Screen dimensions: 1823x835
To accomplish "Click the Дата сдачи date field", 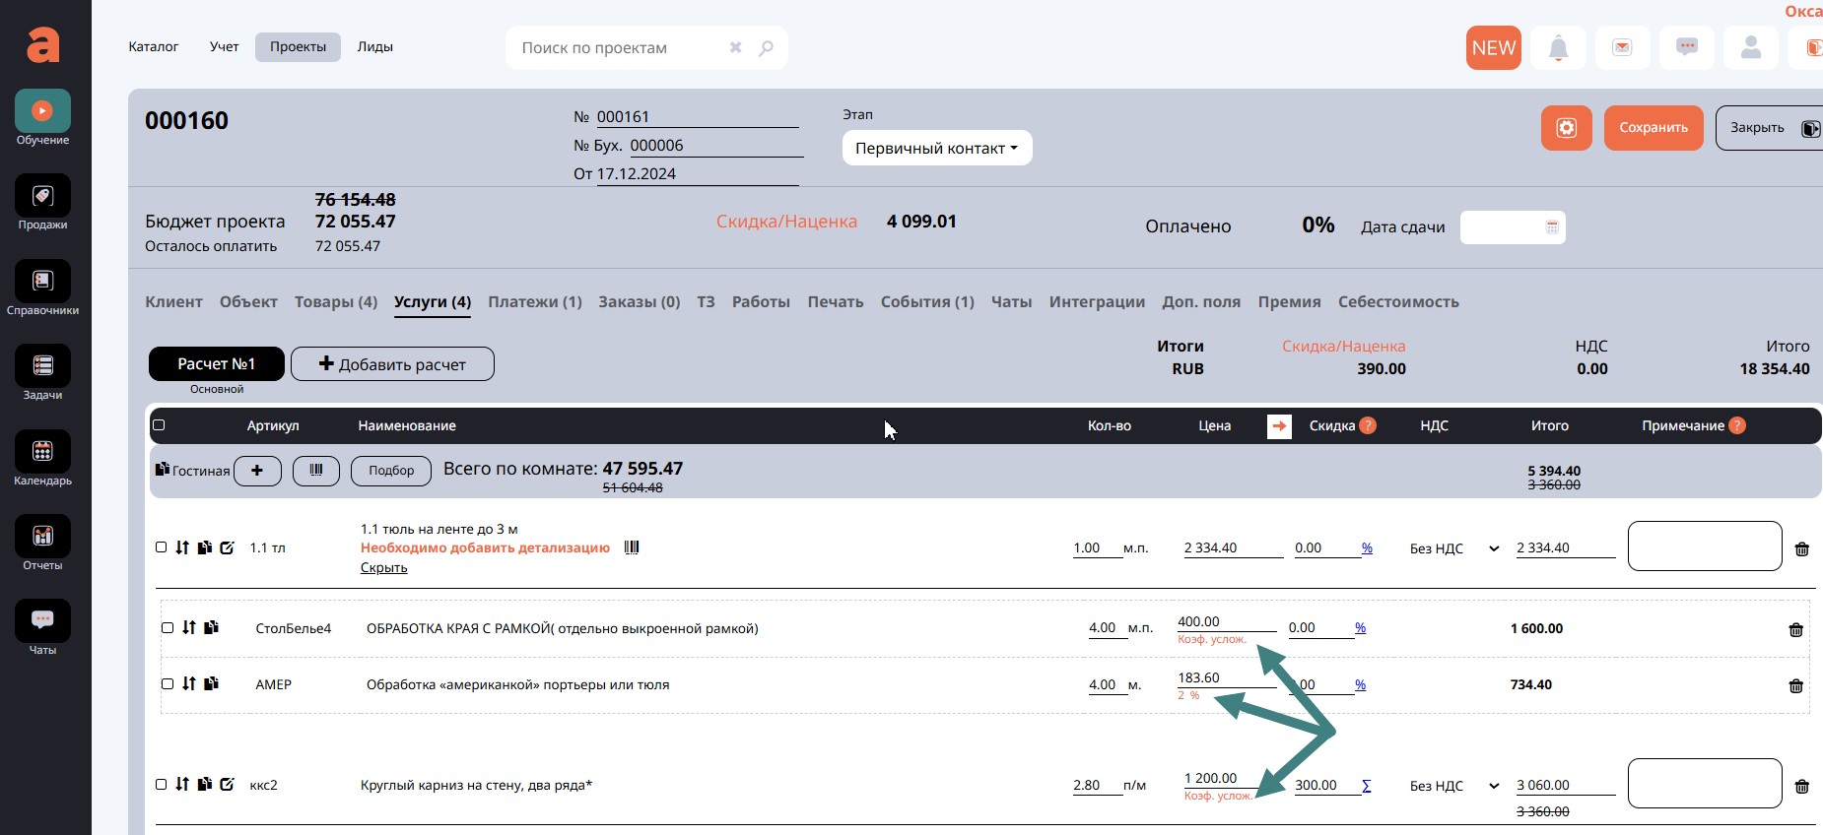I will pos(1512,227).
